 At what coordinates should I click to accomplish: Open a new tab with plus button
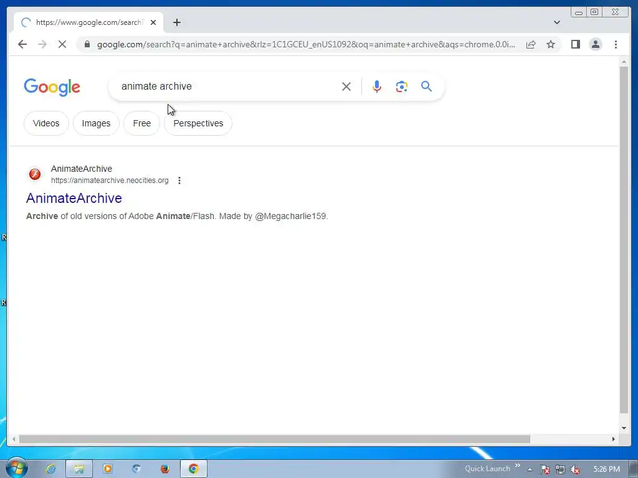pyautogui.click(x=176, y=22)
